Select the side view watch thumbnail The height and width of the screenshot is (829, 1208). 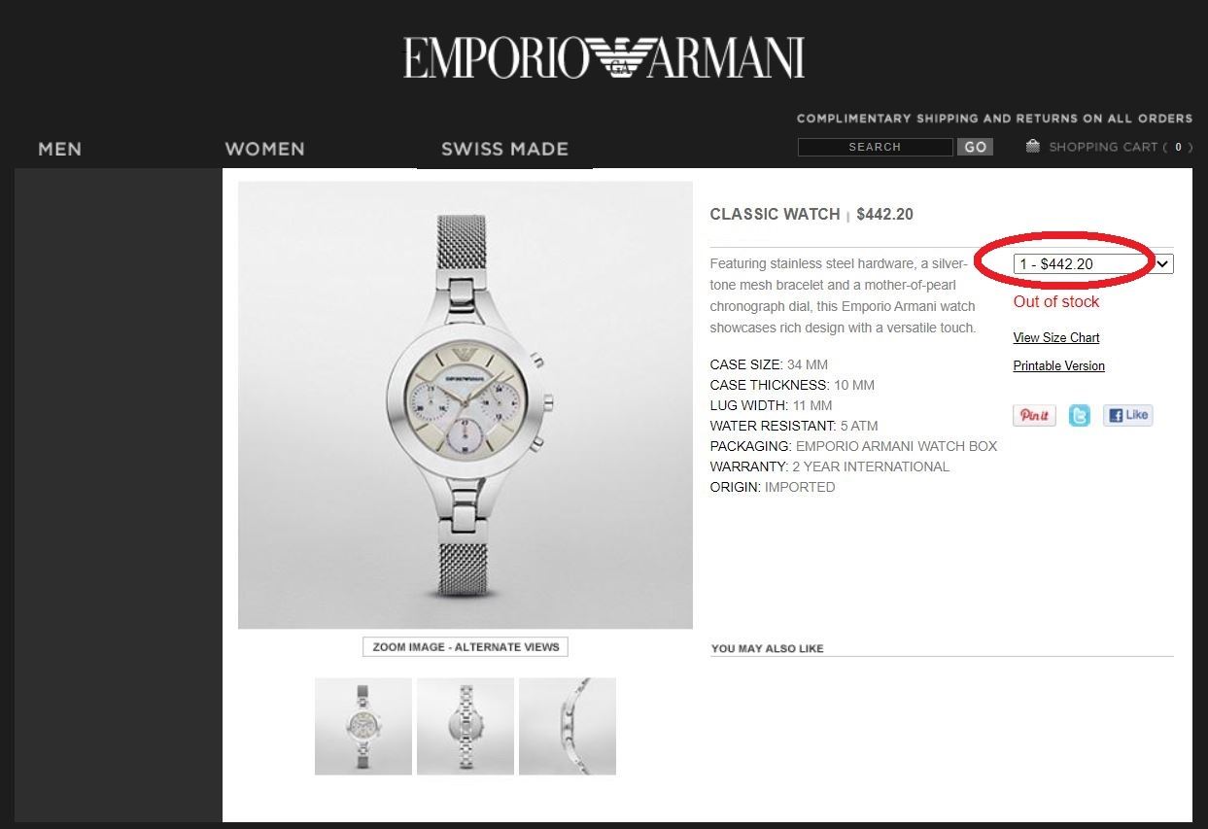coord(568,726)
